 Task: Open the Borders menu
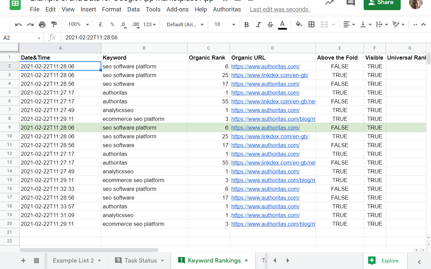coord(311,24)
